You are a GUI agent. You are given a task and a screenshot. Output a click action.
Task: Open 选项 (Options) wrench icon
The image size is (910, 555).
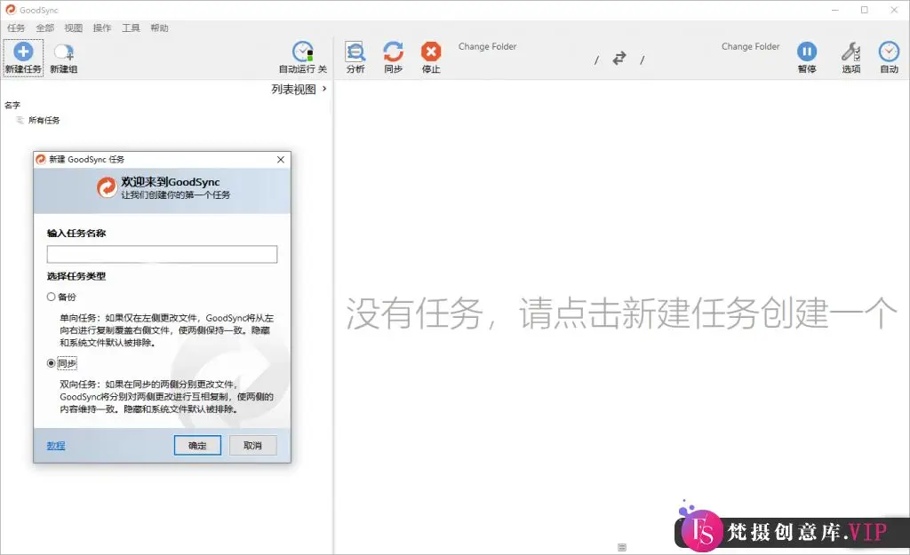[850, 52]
